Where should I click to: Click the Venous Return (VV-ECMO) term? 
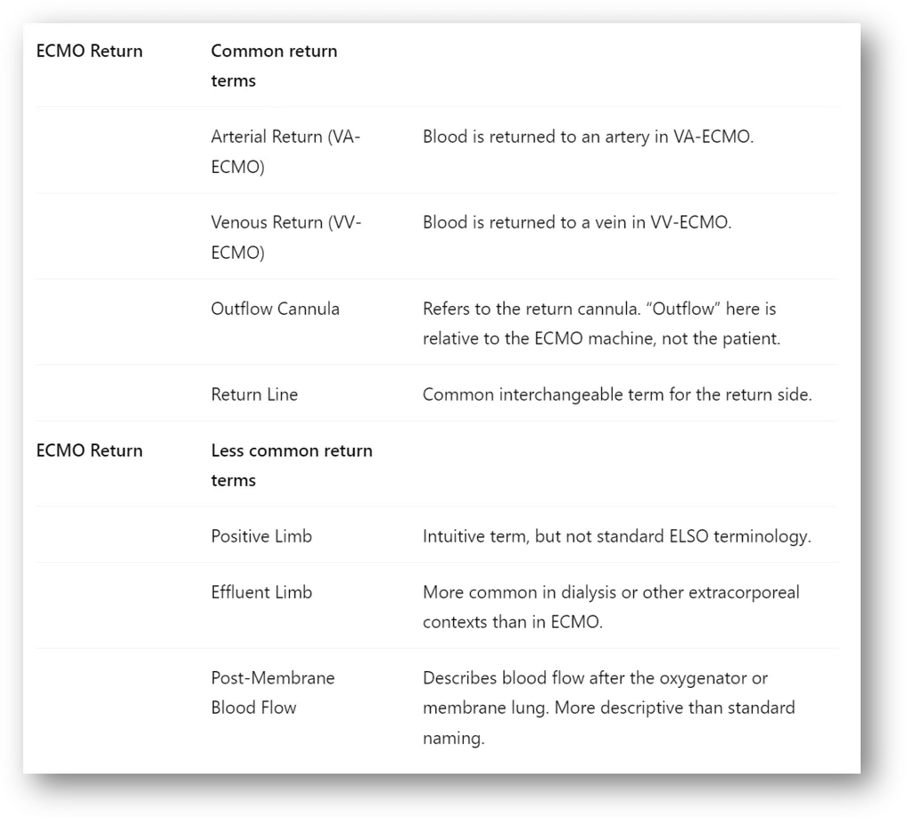coord(285,237)
